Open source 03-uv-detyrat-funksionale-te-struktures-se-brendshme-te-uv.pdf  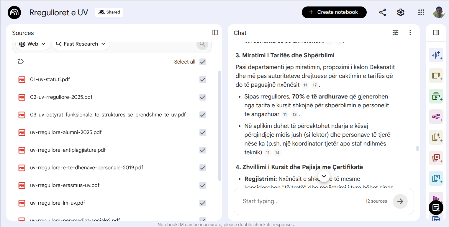pos(108,115)
